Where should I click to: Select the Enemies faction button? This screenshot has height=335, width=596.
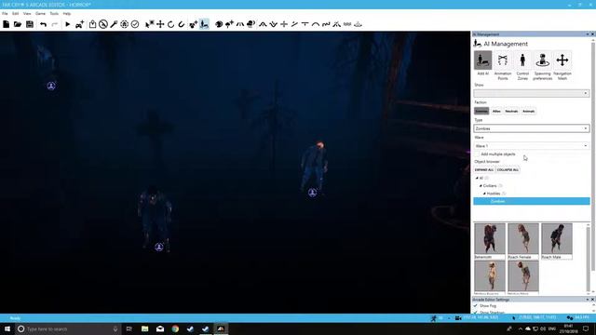coord(481,112)
